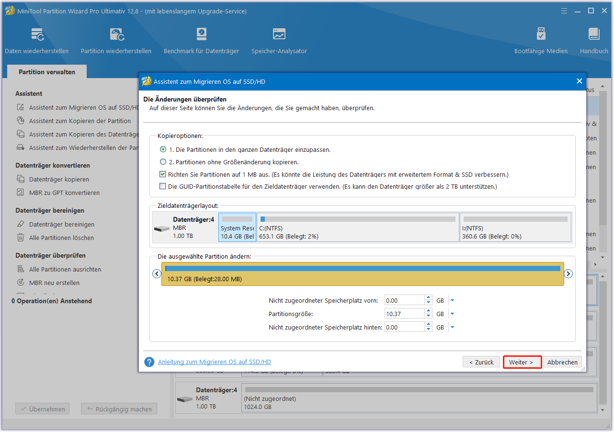Toggle align partitions to 1 MB checkbox
The height and width of the screenshot is (432, 614).
pos(163,174)
